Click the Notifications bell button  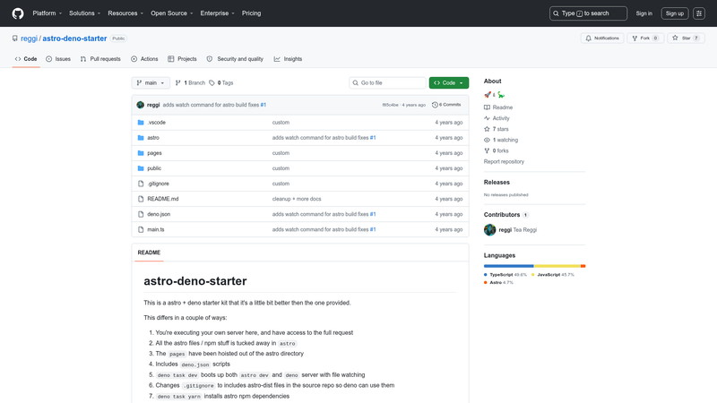click(x=602, y=39)
